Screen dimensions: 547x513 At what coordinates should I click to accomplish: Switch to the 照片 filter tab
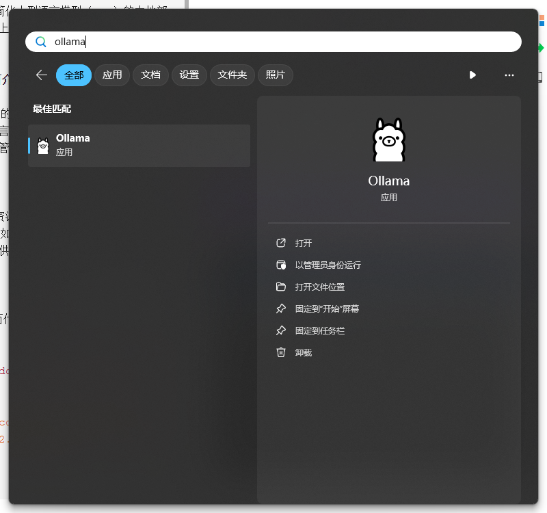276,75
